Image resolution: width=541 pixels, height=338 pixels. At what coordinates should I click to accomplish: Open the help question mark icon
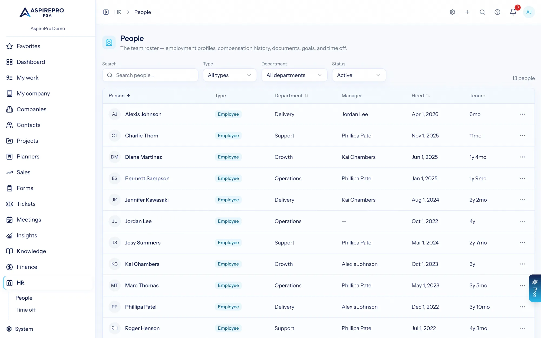click(x=497, y=12)
